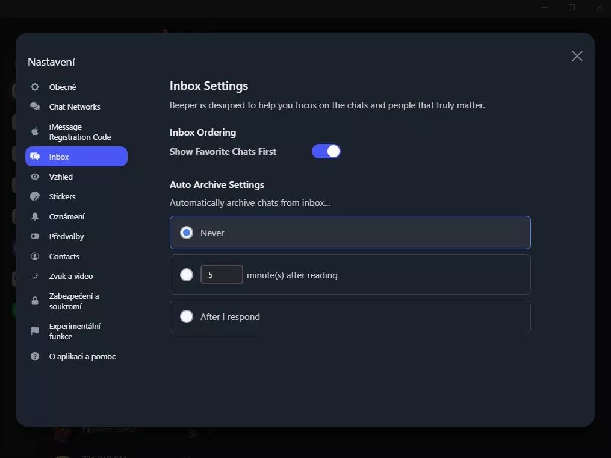Open Experimentální funkce section

[x=76, y=331]
